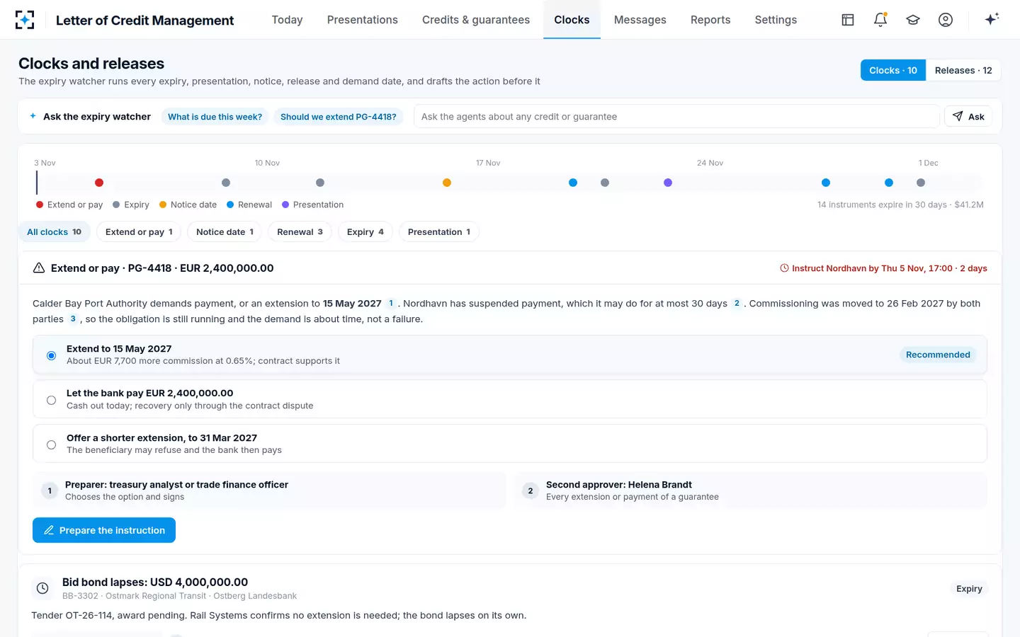Viewport: 1020px width, 637px height.
Task: Select Extend to 15 May 2027 option
Action: [x=510, y=355]
